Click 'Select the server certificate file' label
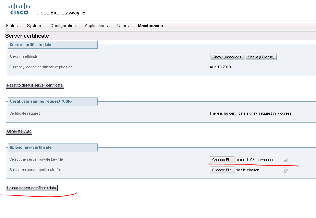Screen dimensions: 316x218 [x=35, y=170]
